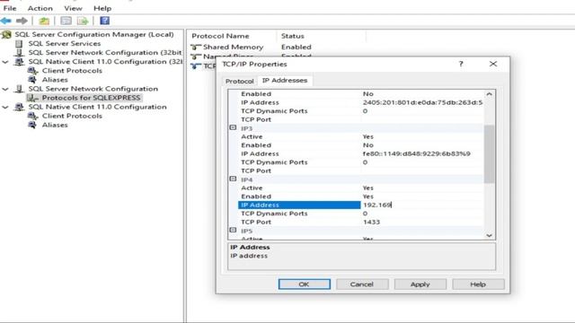575x323 pixels.
Task: Click the IP4 IP Address field with 192.169
Action: click(421, 205)
